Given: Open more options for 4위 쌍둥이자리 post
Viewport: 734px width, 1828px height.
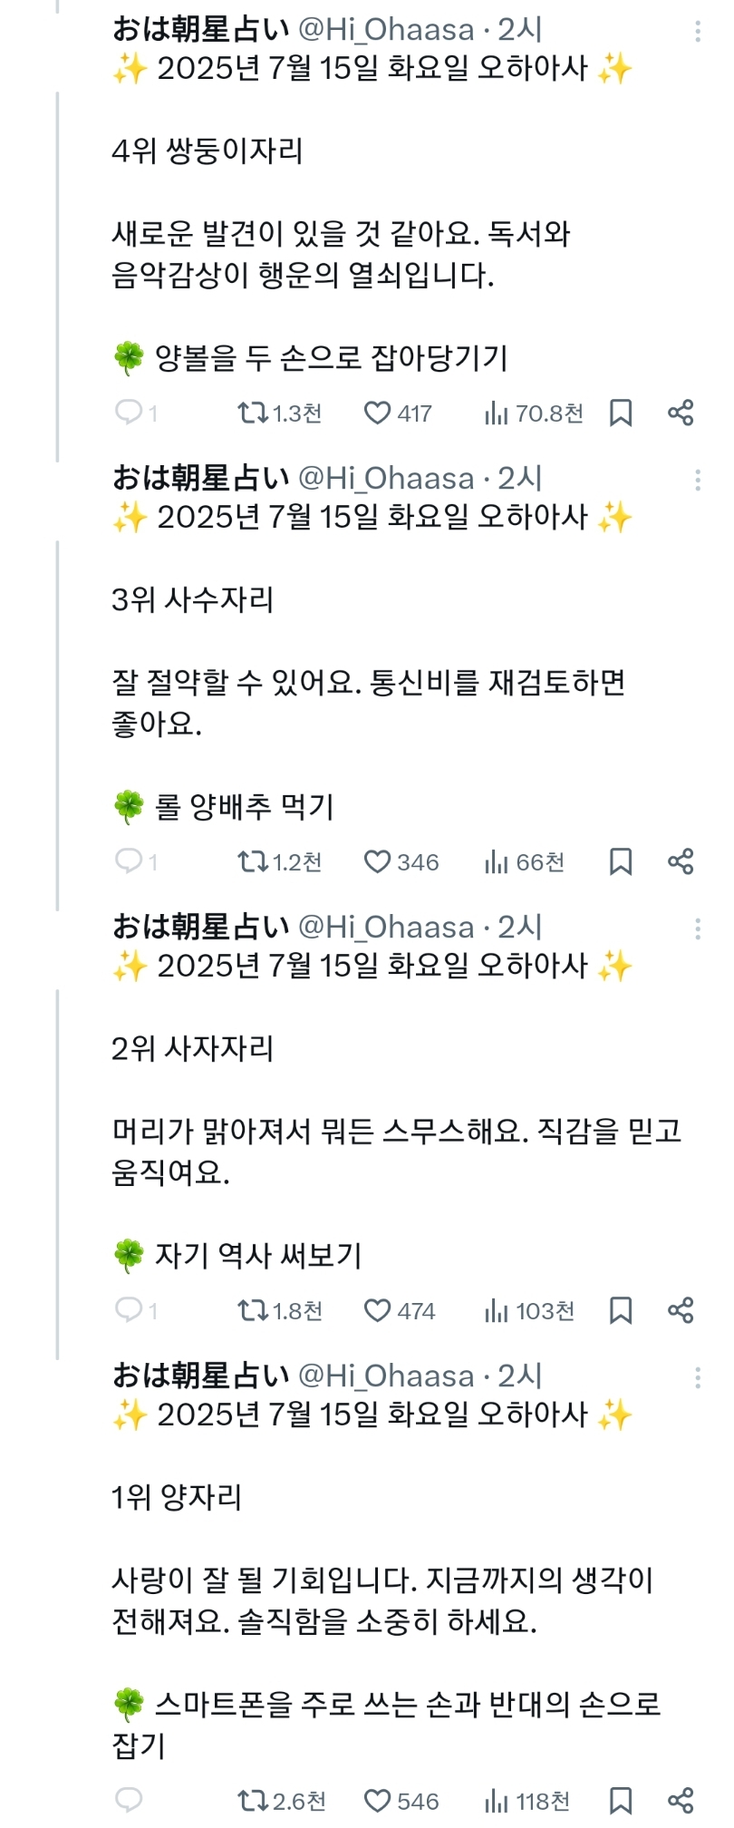Looking at the screenshot, I should [x=697, y=32].
